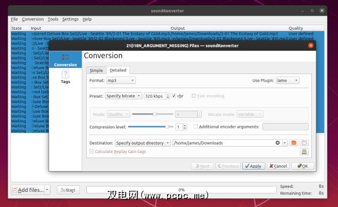
Task: Click the Quality column header
Action: click(306, 28)
